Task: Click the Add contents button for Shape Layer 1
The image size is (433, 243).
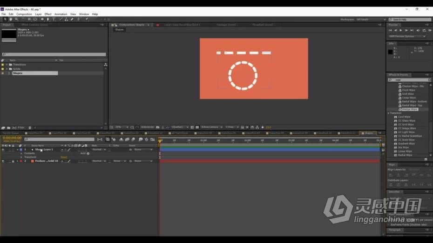Action: [88, 153]
